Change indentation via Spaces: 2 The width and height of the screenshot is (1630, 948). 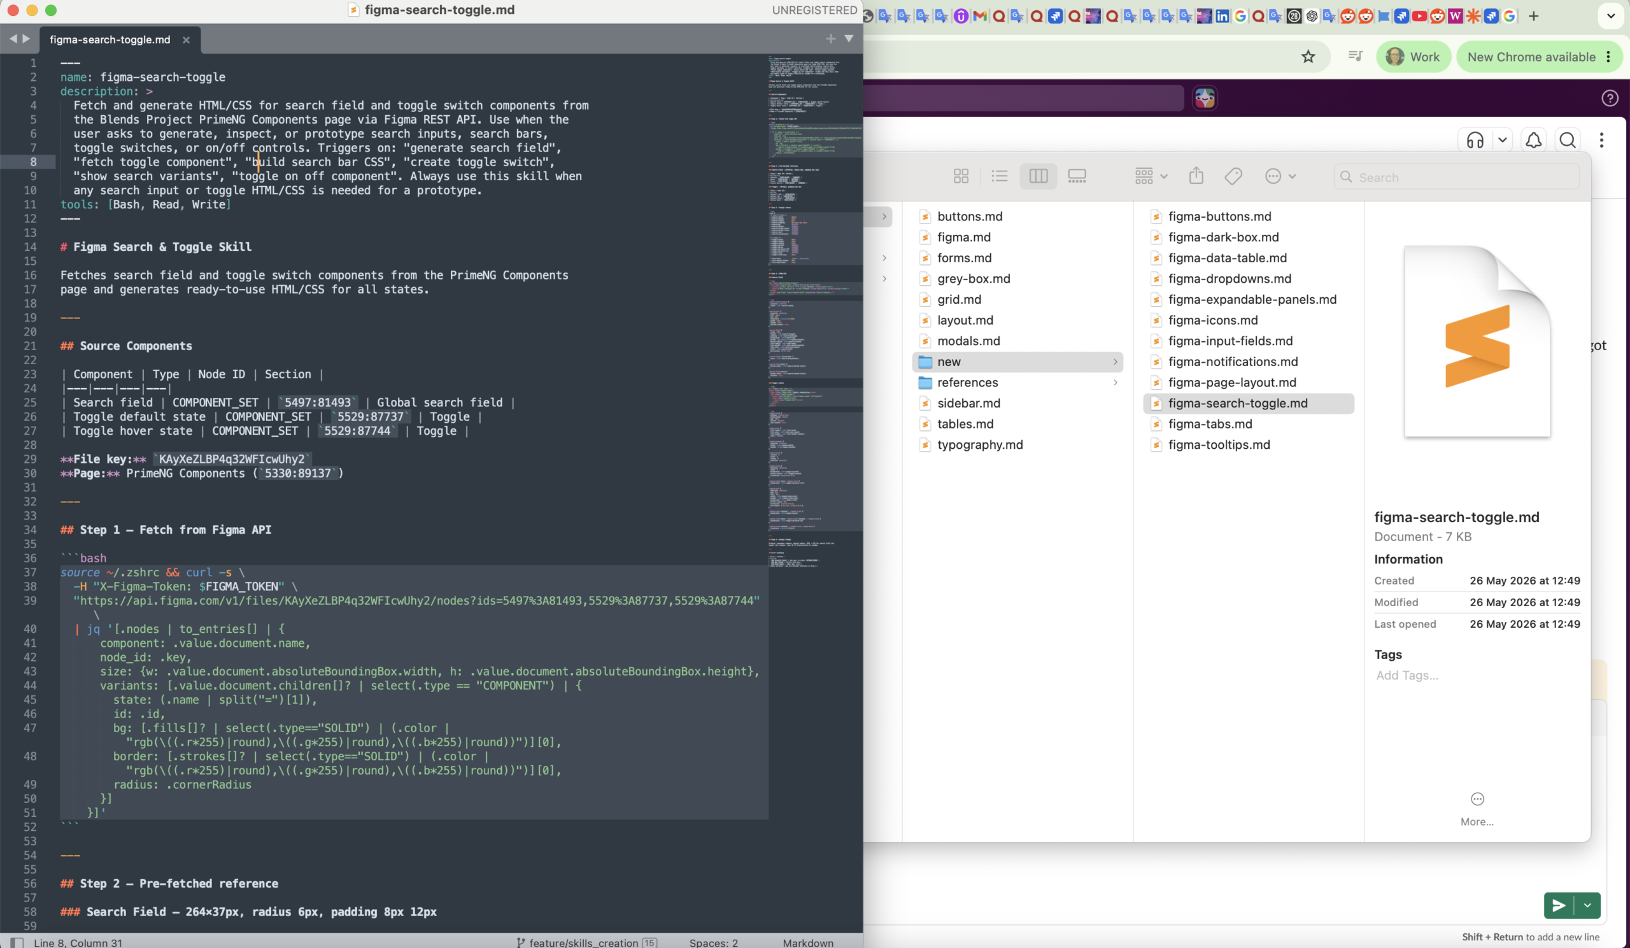coord(714,942)
